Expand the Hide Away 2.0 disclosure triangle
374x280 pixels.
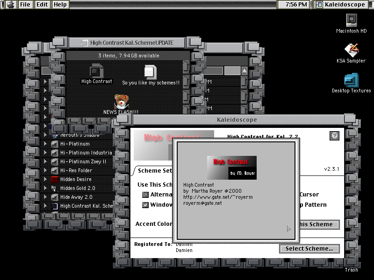tap(45, 197)
